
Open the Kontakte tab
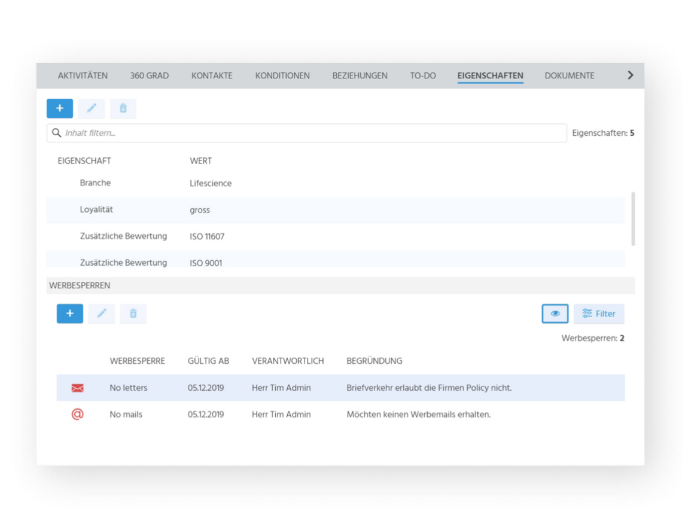coord(212,76)
